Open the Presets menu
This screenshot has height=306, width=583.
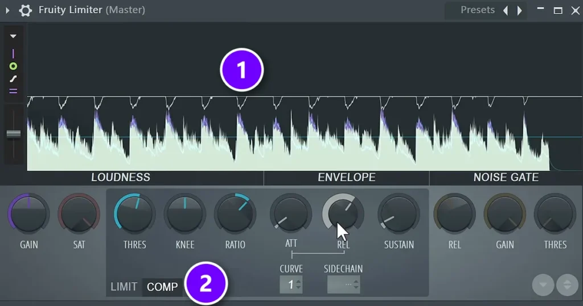[478, 10]
